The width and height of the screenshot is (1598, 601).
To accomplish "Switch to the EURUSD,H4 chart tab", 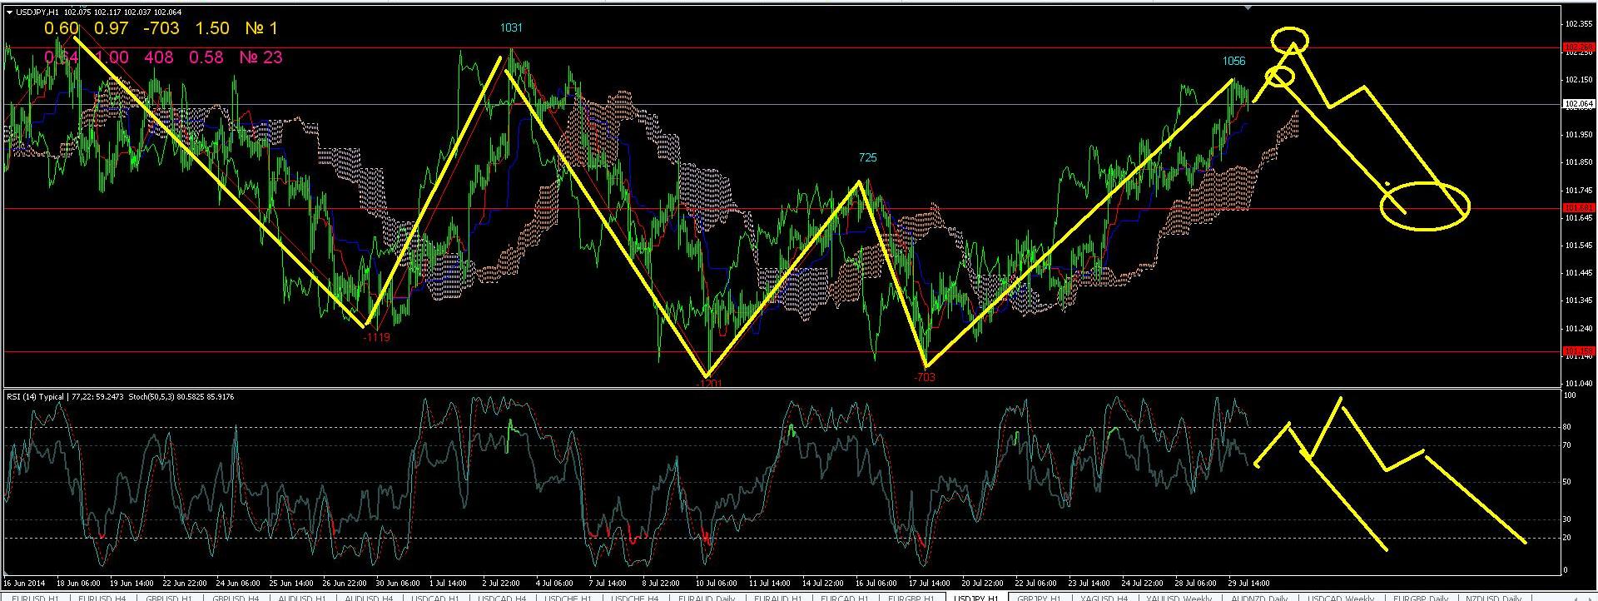I will 102,597.
